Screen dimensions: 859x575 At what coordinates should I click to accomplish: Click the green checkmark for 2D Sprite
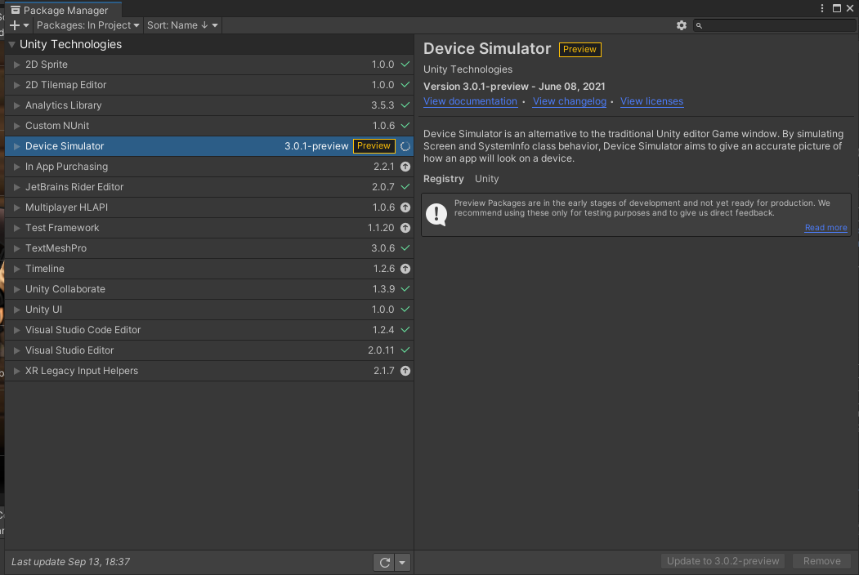pos(405,64)
